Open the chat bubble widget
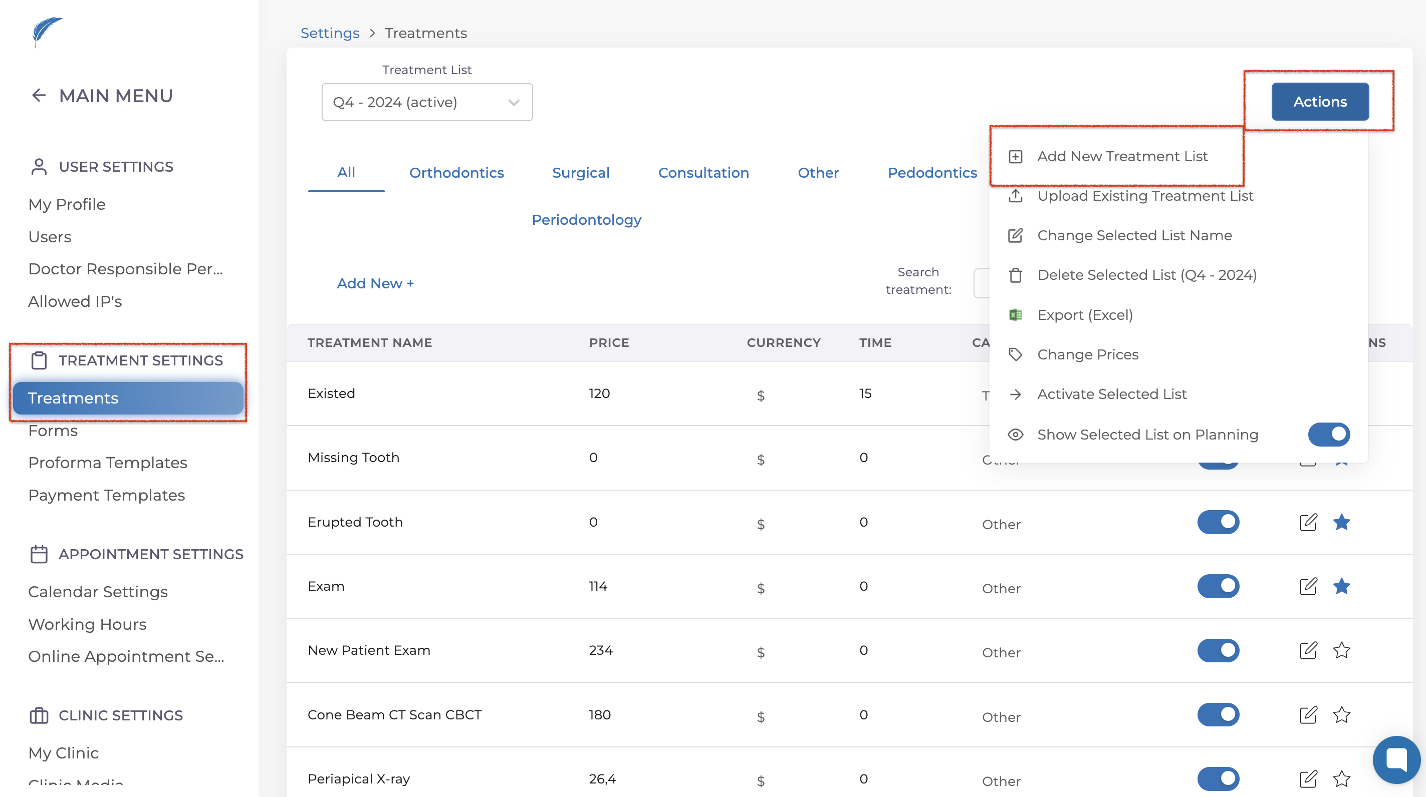Image resolution: width=1426 pixels, height=797 pixels. [x=1395, y=759]
